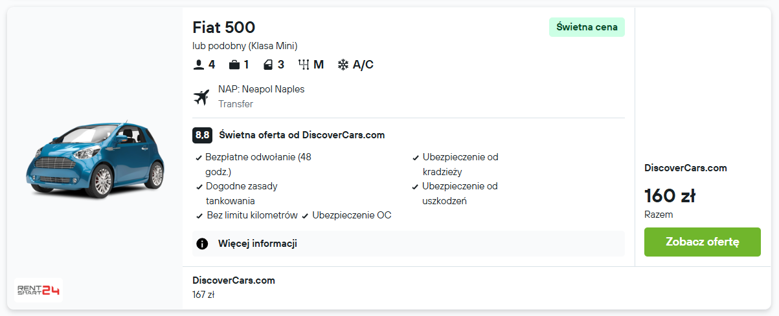779x316 pixels.
Task: Click the checkmark beside Bez limitu kilometrów
Action: pos(199,216)
